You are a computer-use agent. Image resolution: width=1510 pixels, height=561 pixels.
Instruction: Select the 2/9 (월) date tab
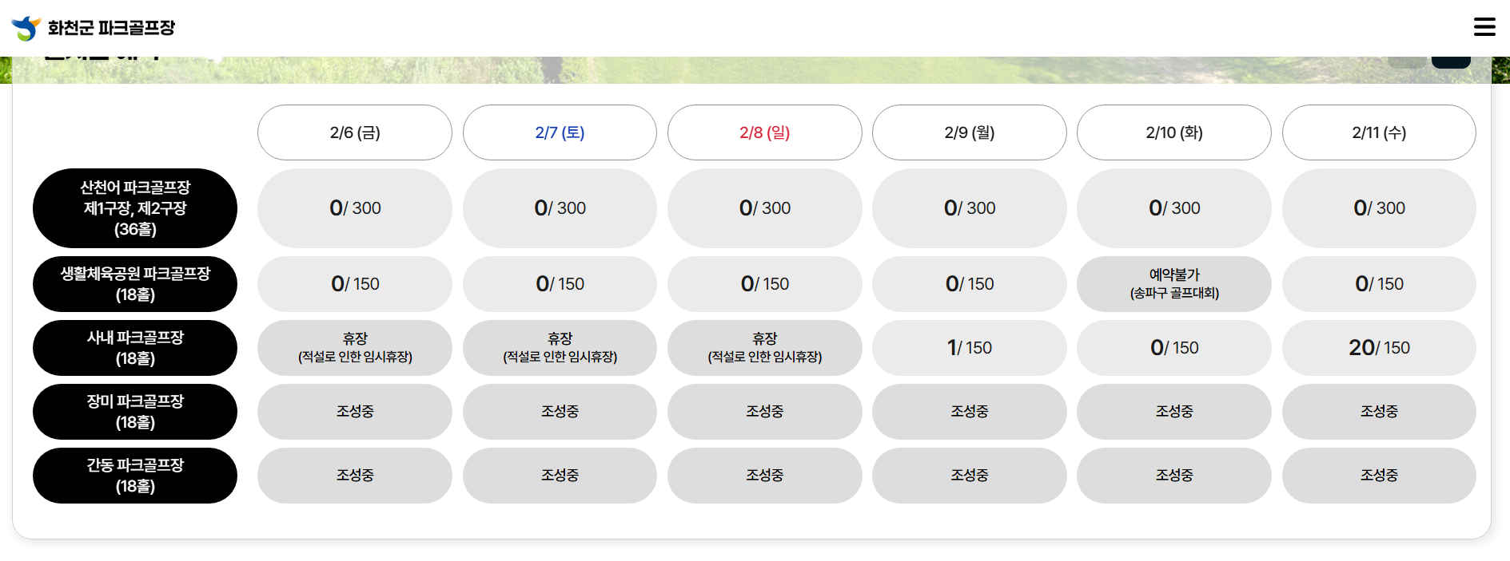point(970,132)
